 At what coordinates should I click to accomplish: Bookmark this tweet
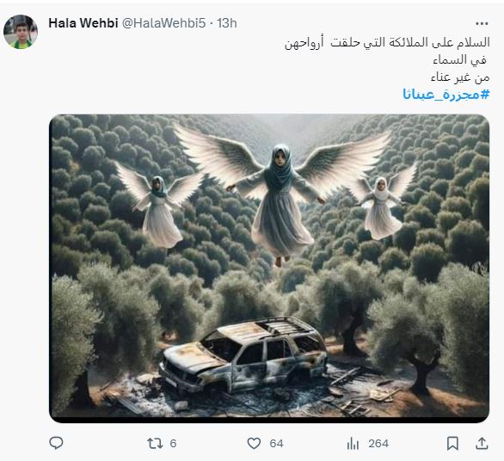pyautogui.click(x=453, y=443)
